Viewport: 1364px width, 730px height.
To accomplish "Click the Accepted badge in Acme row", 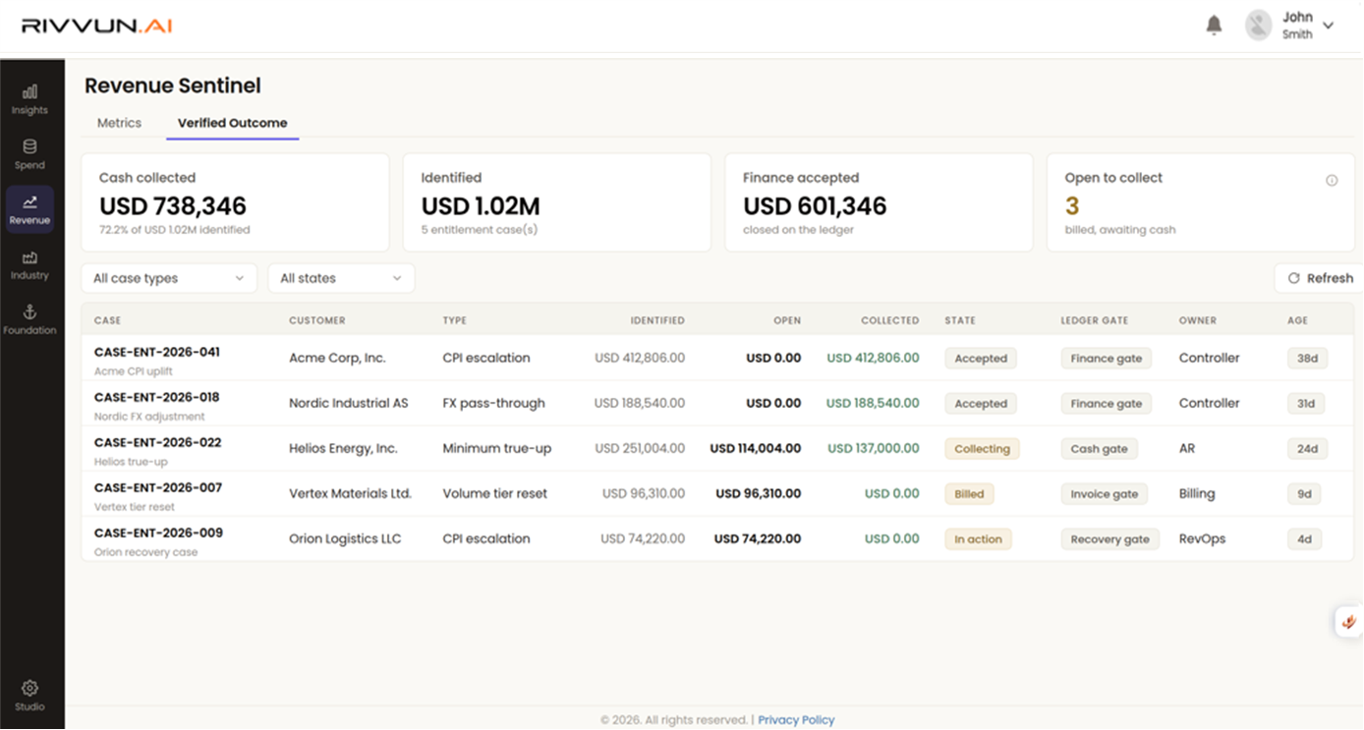I will click(x=981, y=359).
